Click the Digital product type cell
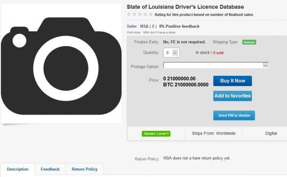The image size is (287, 177). pyautogui.click(x=271, y=133)
